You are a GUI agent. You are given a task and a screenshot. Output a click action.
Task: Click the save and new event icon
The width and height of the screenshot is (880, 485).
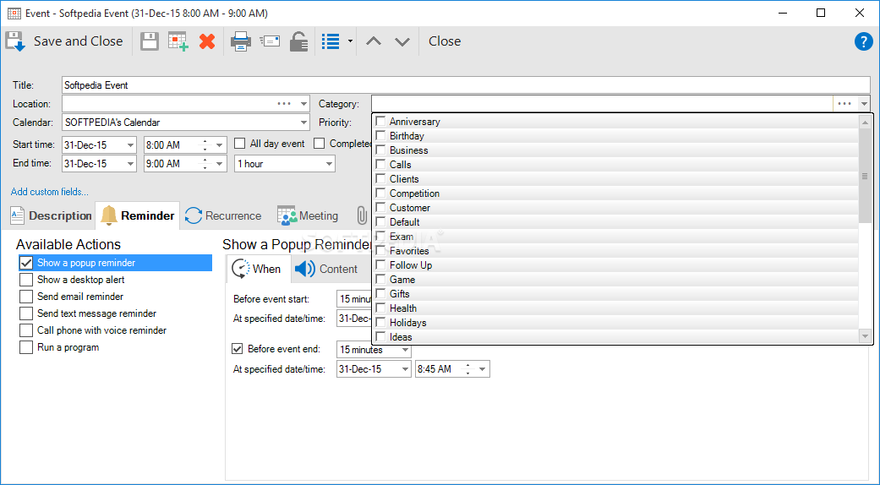178,41
